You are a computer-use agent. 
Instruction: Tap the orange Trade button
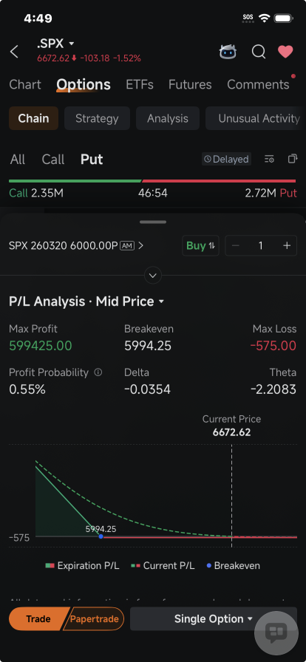coord(38,619)
